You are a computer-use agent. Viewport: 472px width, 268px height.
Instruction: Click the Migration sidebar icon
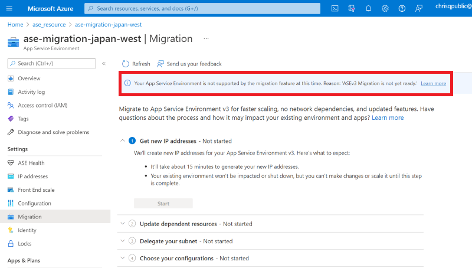pyautogui.click(x=11, y=217)
